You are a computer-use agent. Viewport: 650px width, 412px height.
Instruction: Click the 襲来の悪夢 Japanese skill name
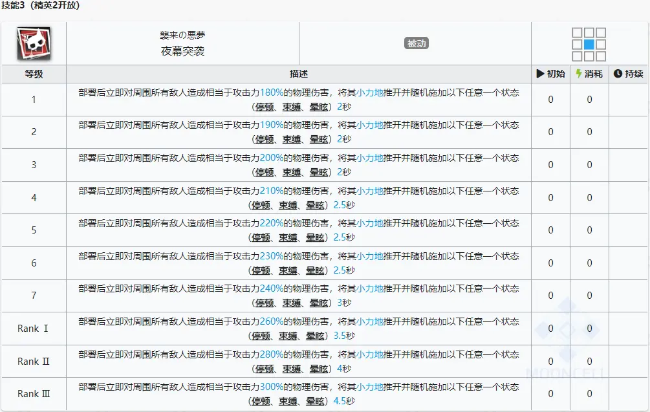[182, 35]
